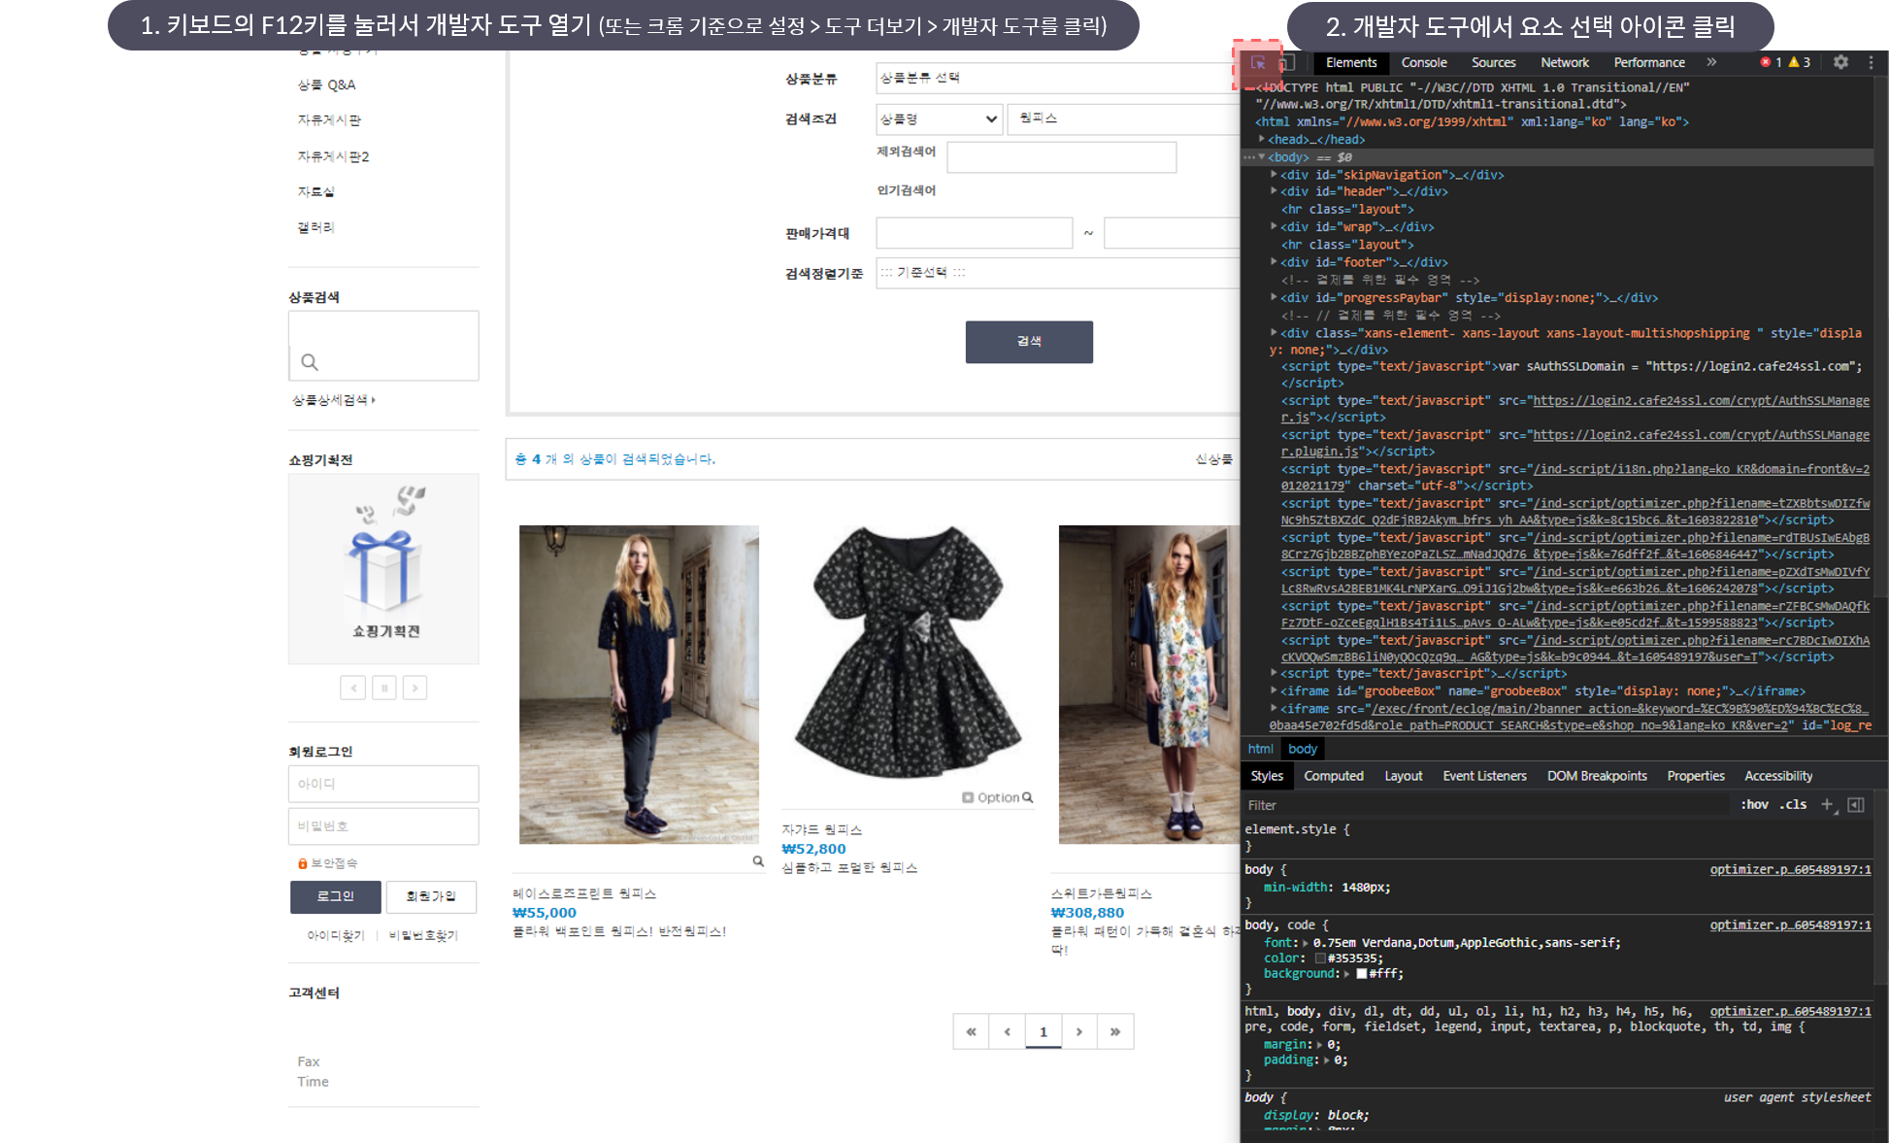Screen dimensions: 1889x1143
Task: Click the element inspector (select element) icon
Action: pyautogui.click(x=1258, y=63)
